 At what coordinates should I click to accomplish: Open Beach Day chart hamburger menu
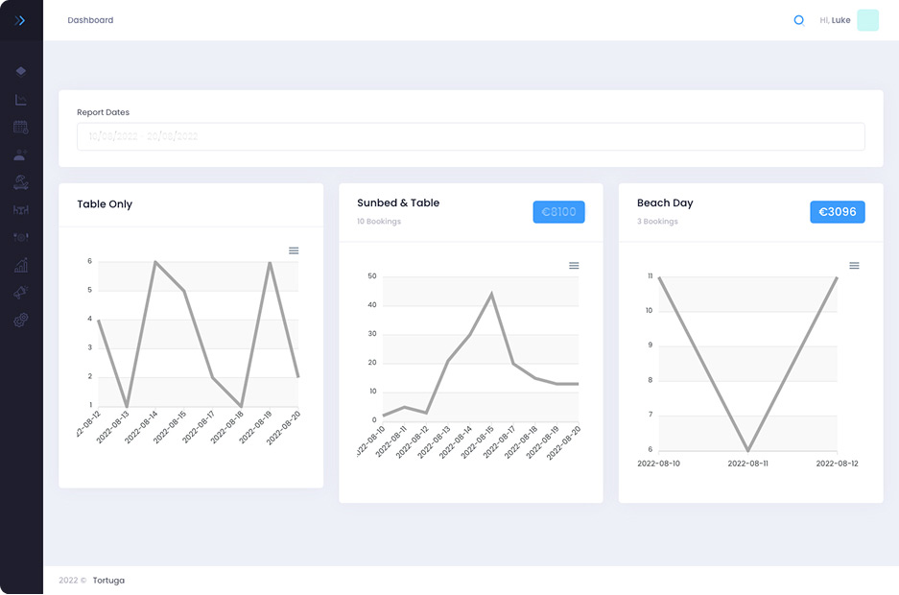(x=854, y=266)
